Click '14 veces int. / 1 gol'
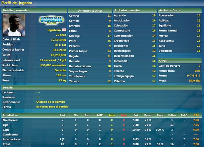 click(x=53, y=60)
